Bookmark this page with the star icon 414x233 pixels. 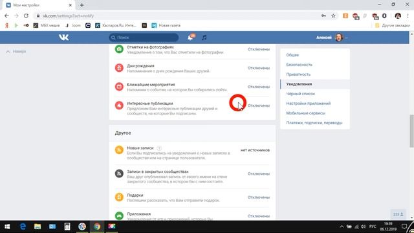pos(333,16)
